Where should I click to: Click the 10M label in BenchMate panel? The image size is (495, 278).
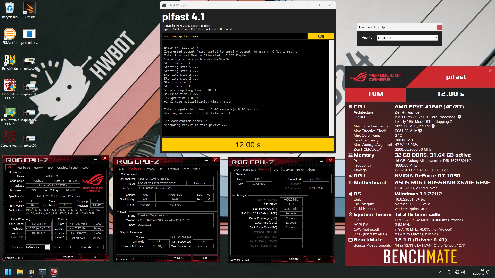(375, 94)
